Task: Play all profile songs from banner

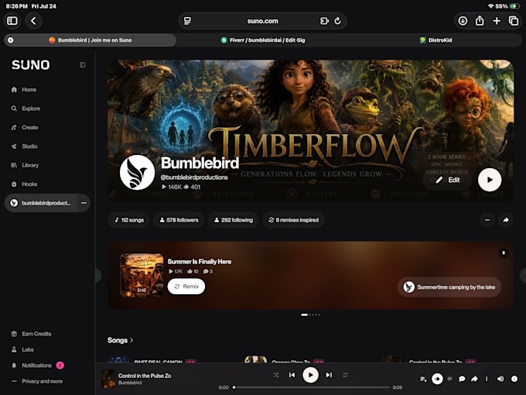Action: pyautogui.click(x=490, y=180)
